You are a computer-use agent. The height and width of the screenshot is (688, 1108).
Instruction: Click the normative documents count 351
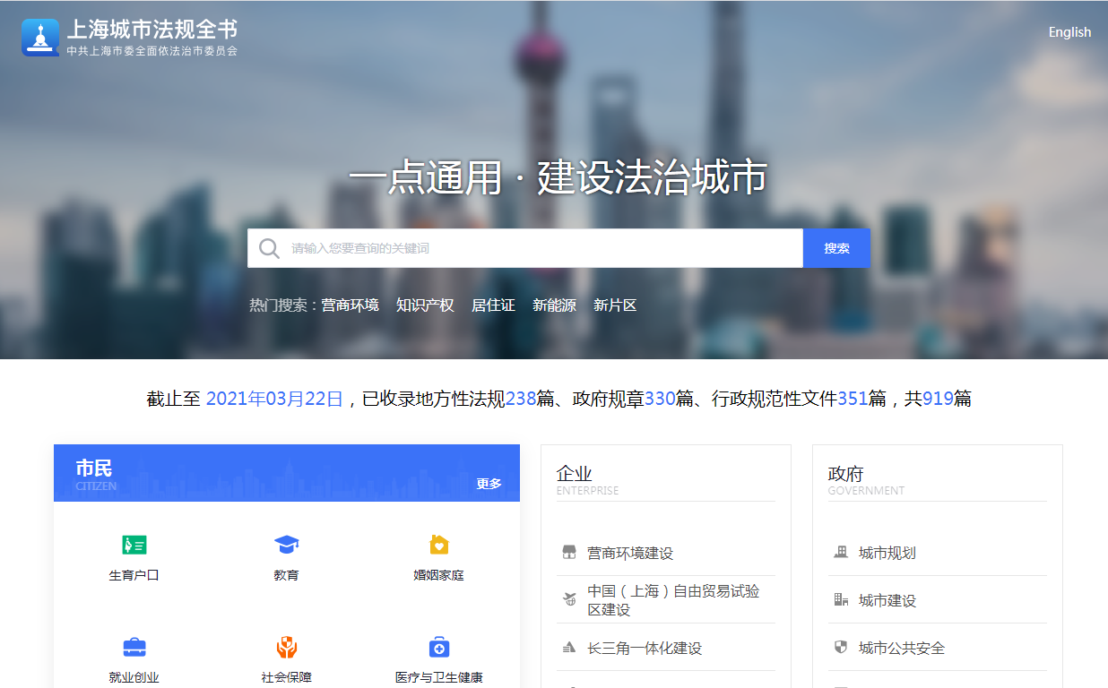pos(853,399)
